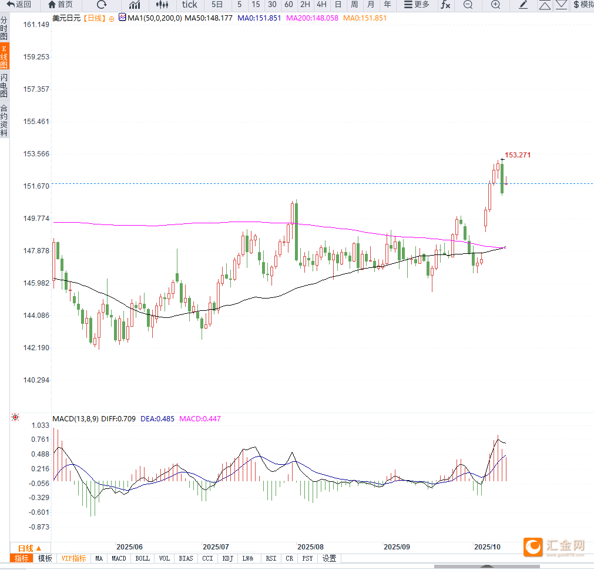Expand the 日线 period selector at bottom
This screenshot has height=570, width=594.
pyautogui.click(x=29, y=548)
